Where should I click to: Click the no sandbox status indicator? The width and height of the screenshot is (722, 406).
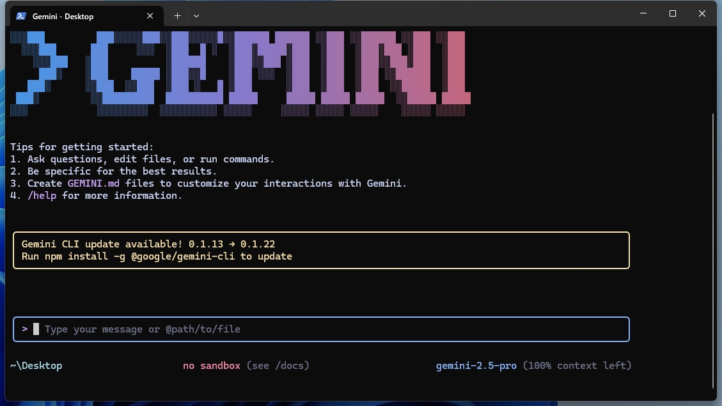pos(211,365)
